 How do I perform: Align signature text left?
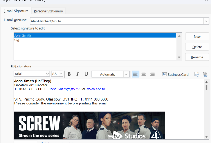click(x=136, y=74)
